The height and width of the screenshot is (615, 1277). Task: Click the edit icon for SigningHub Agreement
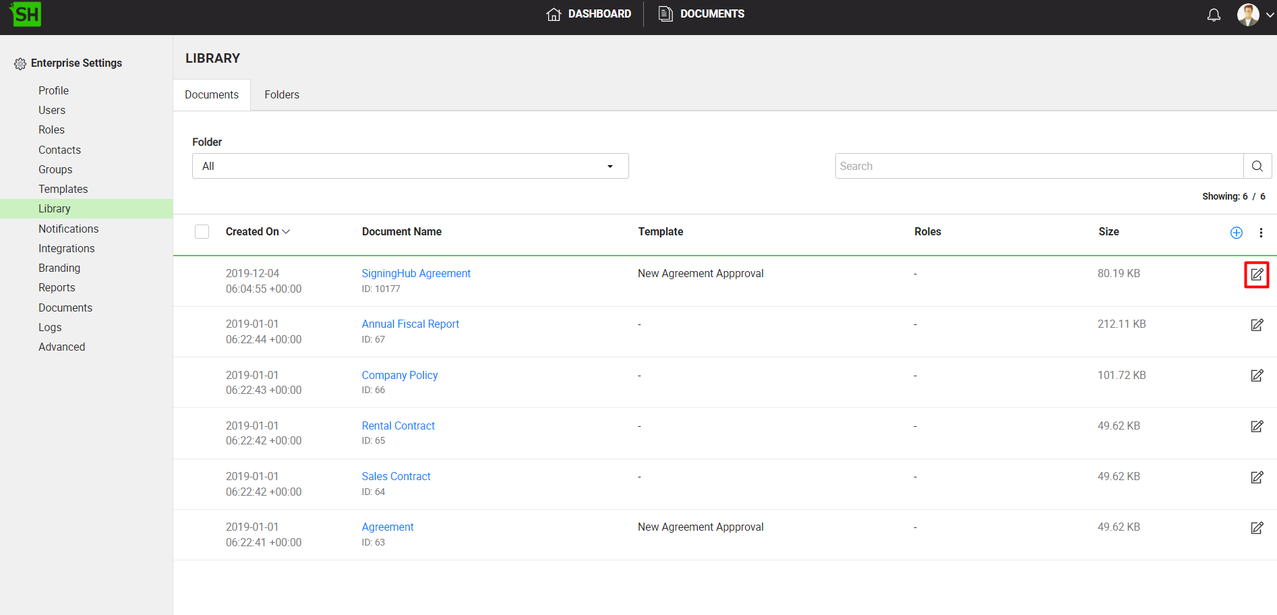click(x=1257, y=274)
